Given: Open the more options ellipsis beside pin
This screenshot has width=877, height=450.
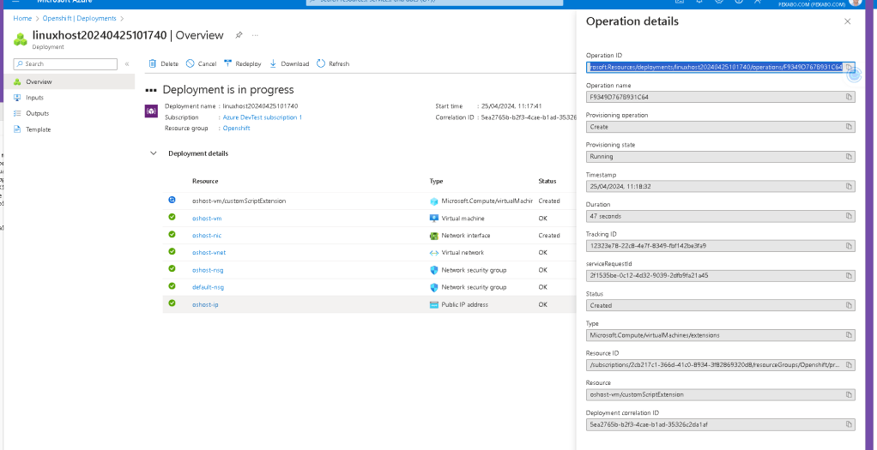Looking at the screenshot, I should coord(255,35).
